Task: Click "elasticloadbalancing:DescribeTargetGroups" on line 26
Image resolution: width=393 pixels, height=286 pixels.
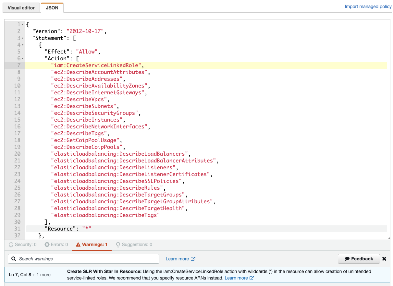Action: [x=118, y=195]
